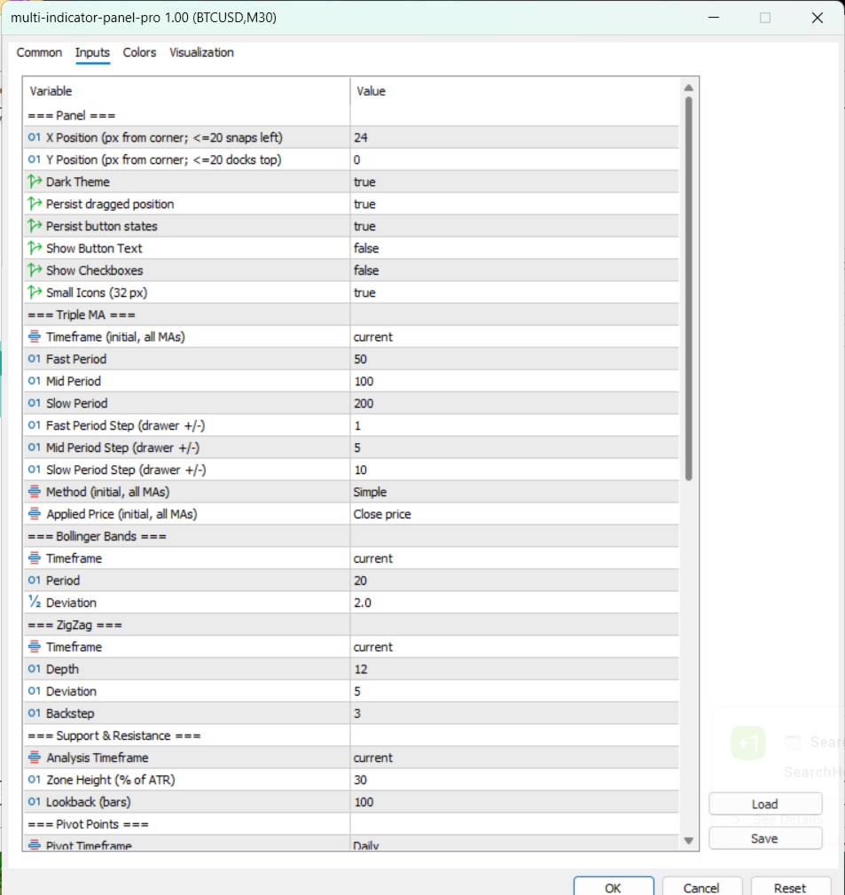
Task: Click the integer icon beside Backstep
Action: [35, 713]
